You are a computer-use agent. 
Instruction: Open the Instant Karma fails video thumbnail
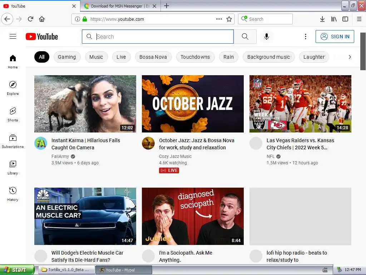[85, 104]
